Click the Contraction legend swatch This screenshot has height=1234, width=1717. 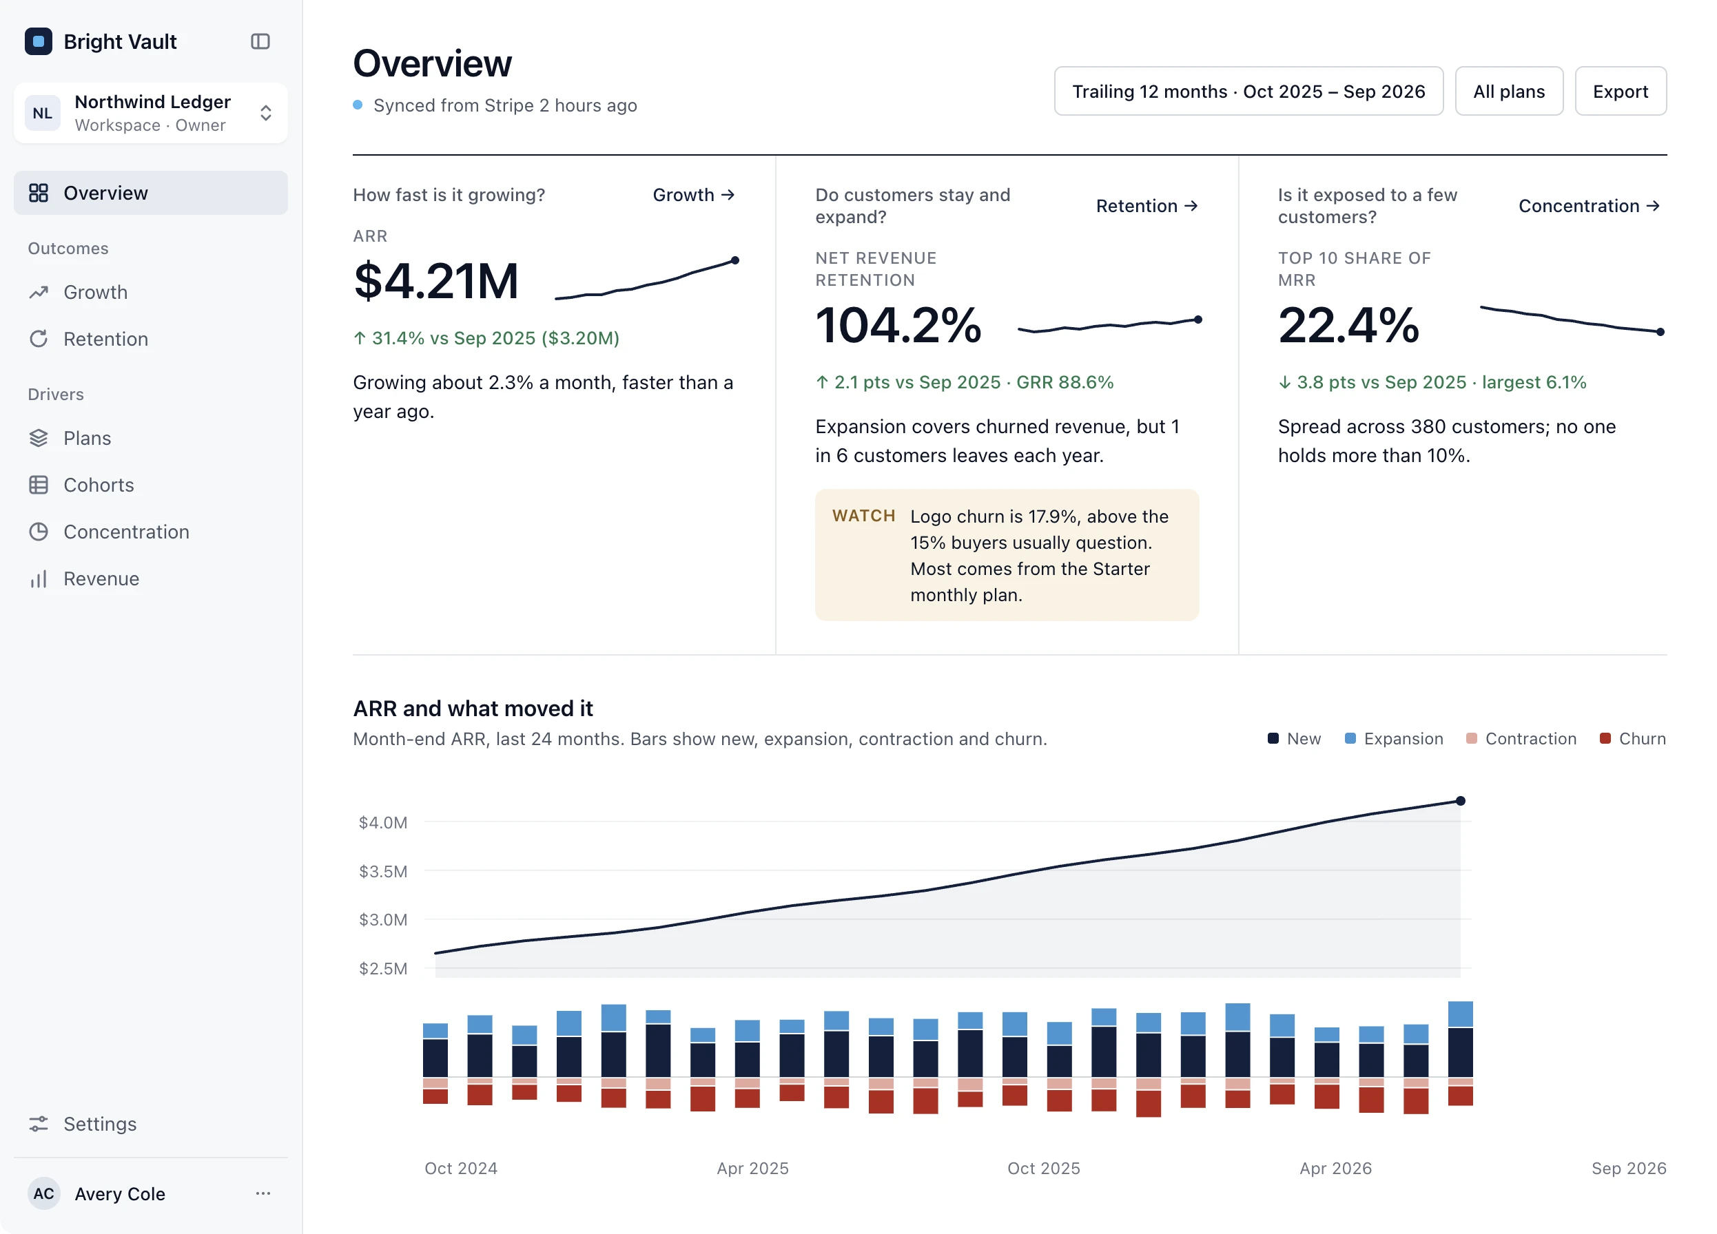click(x=1471, y=738)
